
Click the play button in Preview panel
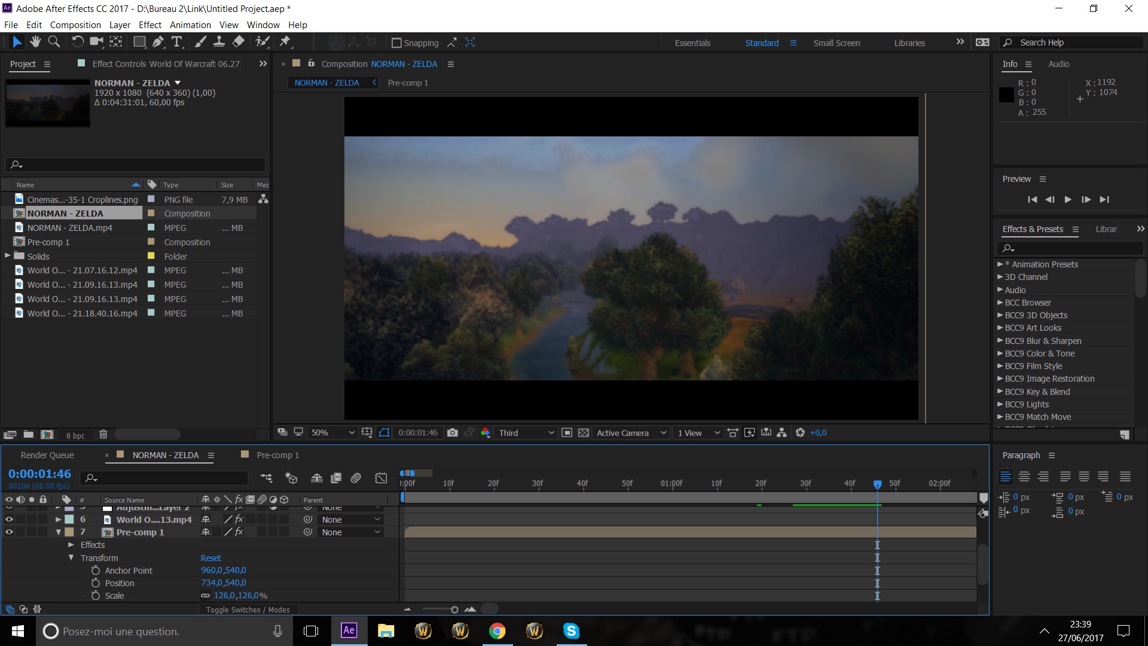coord(1068,200)
